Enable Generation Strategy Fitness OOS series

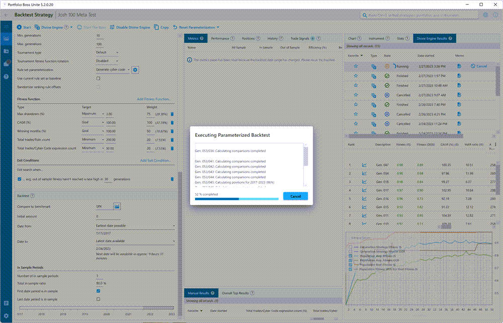click(x=350, y=252)
